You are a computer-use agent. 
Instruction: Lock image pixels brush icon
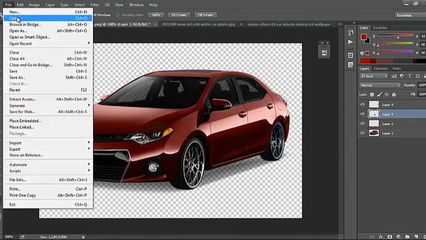pyautogui.click(x=379, y=95)
